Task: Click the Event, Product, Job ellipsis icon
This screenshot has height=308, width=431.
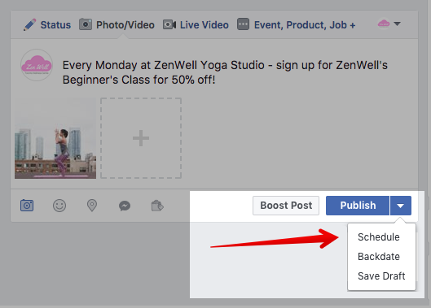Action: click(x=244, y=24)
